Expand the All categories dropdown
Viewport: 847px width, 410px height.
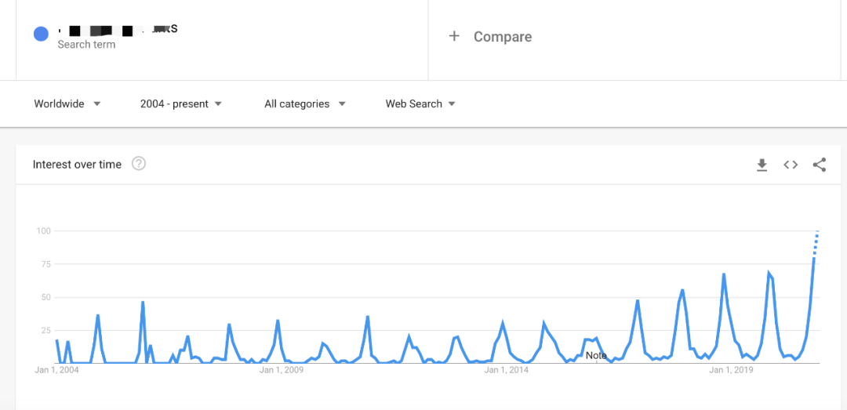[305, 103]
